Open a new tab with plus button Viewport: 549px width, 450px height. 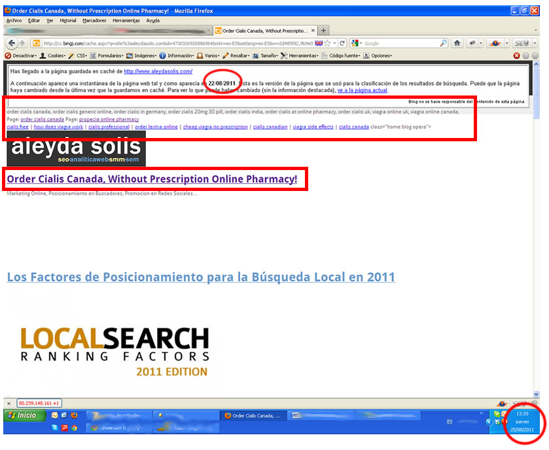[323, 31]
